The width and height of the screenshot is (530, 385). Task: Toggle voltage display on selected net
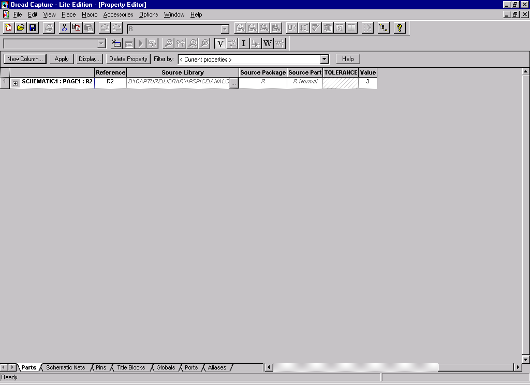point(232,43)
